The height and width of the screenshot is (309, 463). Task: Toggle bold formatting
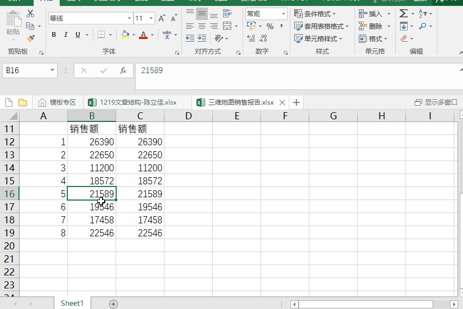54,35
